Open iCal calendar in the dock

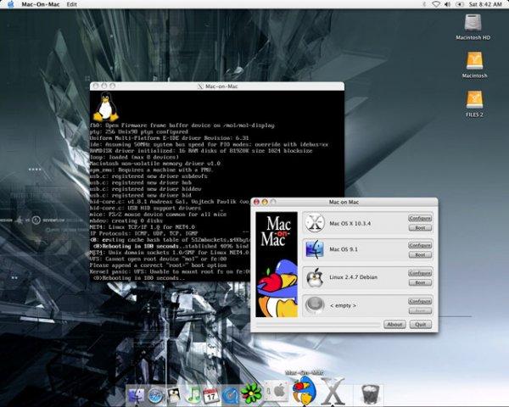(x=211, y=393)
